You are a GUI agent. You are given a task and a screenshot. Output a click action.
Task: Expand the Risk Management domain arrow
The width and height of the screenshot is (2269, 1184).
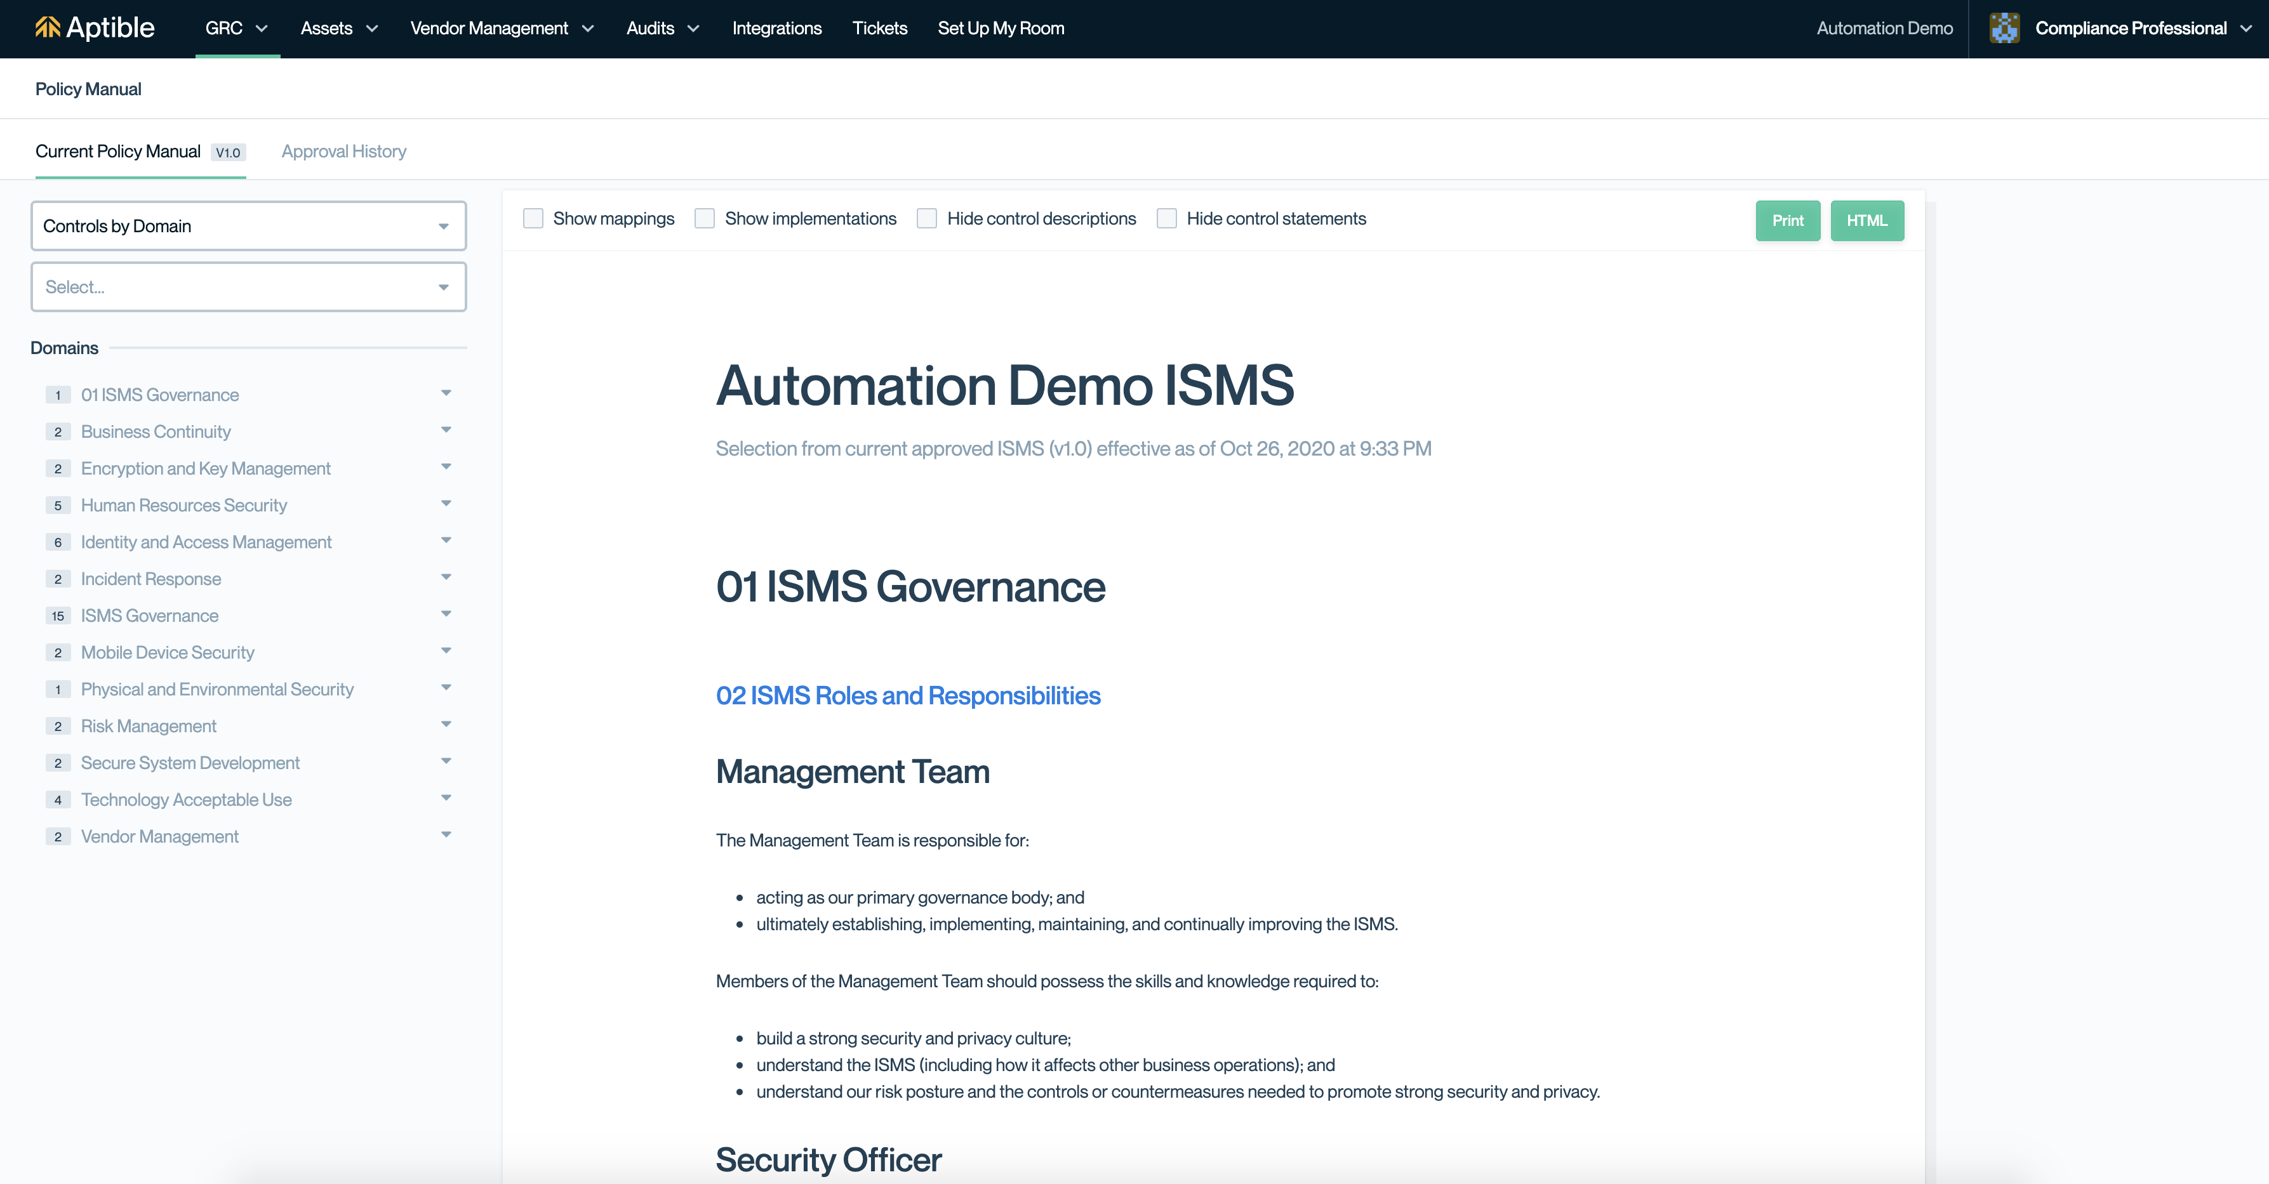(x=446, y=725)
